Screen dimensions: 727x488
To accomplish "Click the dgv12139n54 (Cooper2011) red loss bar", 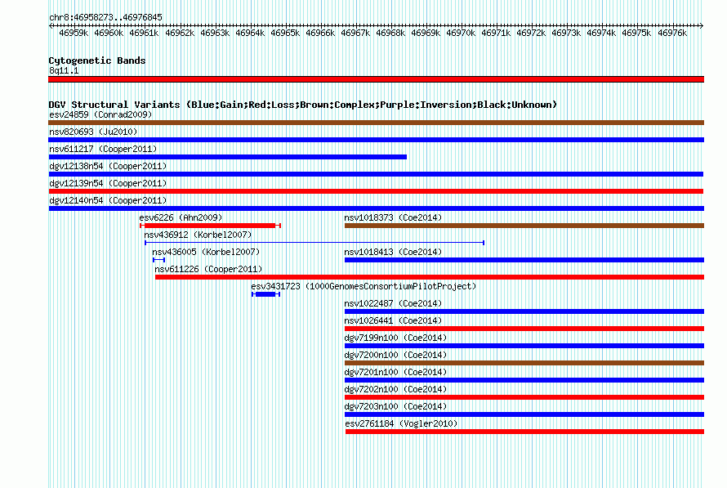I will click(376, 191).
